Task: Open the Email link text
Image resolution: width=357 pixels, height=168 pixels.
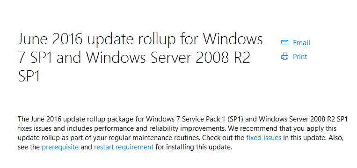Action: 301,42
